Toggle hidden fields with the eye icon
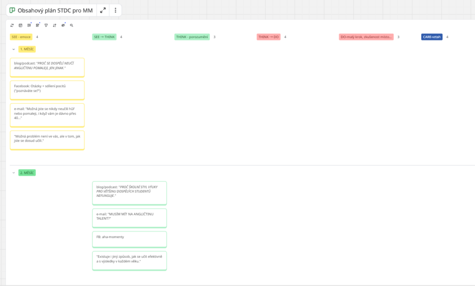This screenshot has width=475, height=286. pos(63,25)
